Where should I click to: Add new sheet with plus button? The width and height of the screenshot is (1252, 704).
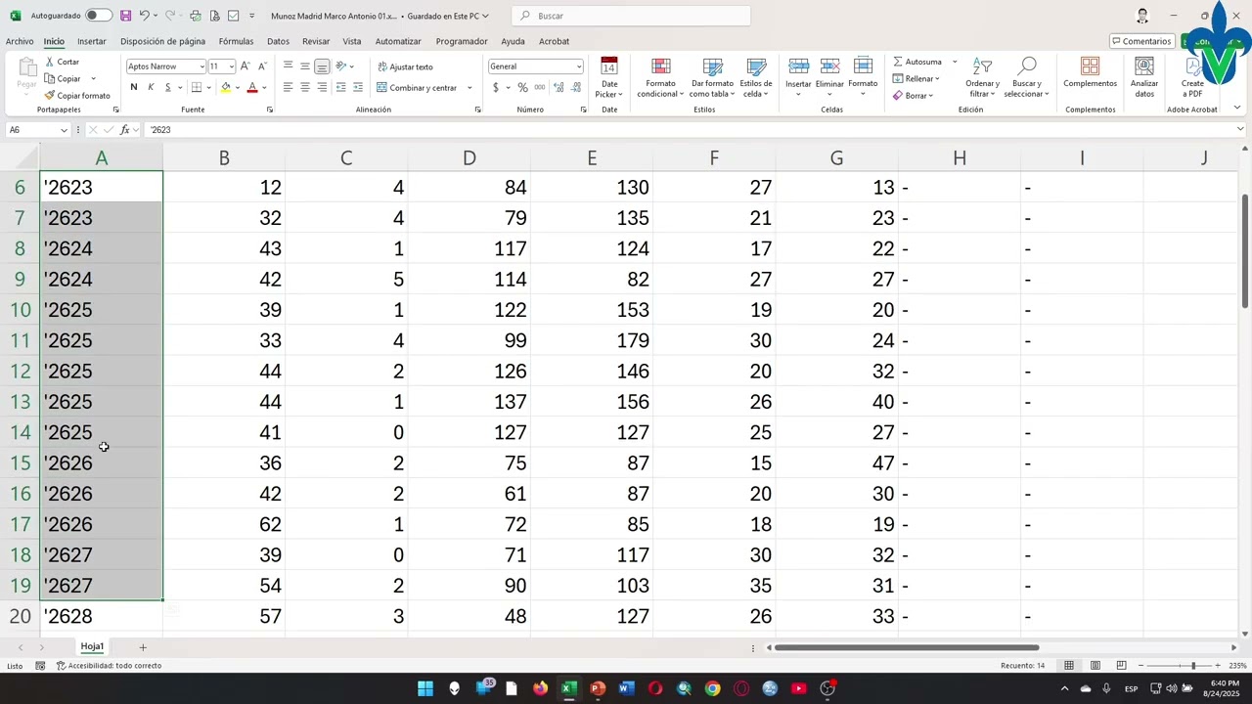click(143, 647)
